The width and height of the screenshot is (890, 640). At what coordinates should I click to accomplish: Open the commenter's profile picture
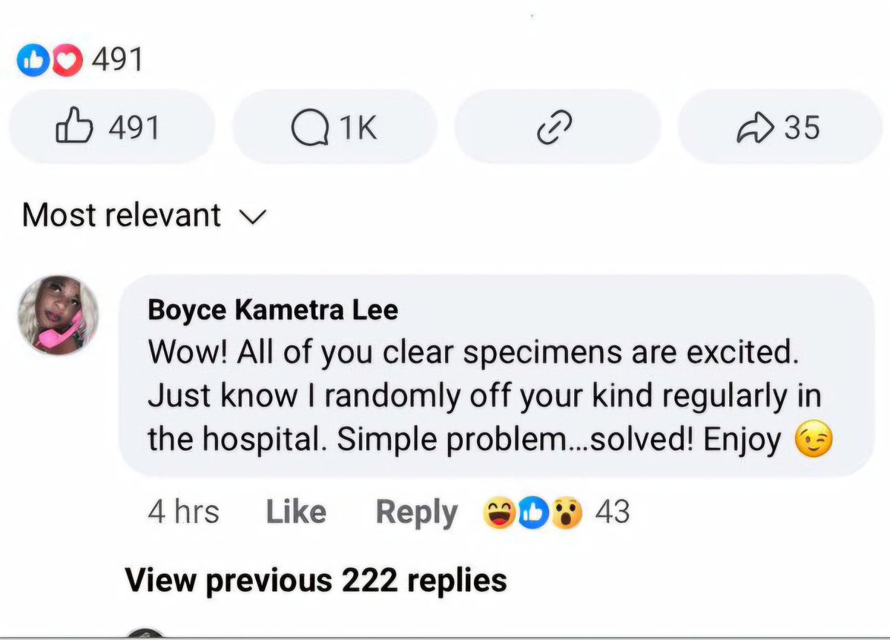(x=59, y=315)
